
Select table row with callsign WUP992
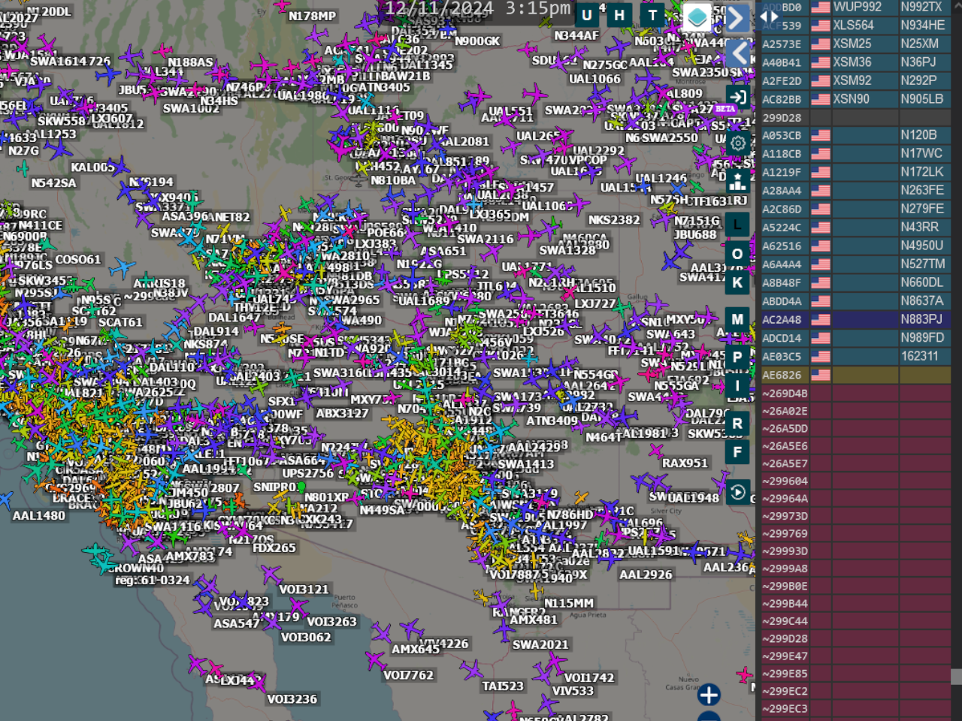coord(856,7)
